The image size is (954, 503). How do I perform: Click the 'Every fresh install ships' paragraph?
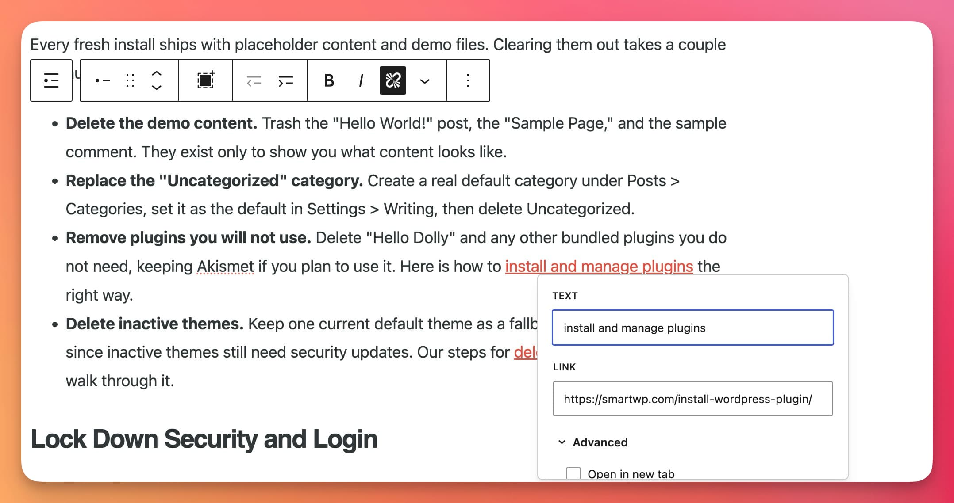click(378, 45)
